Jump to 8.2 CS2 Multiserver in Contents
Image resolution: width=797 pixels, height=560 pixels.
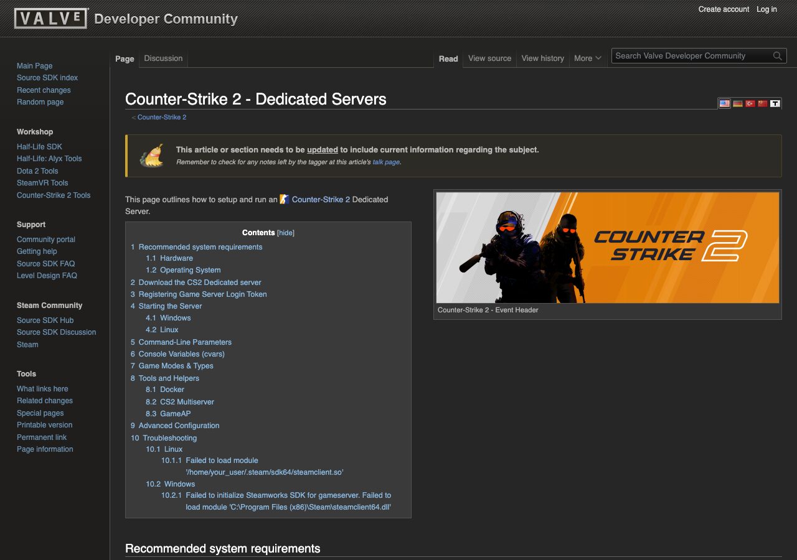pyautogui.click(x=180, y=402)
